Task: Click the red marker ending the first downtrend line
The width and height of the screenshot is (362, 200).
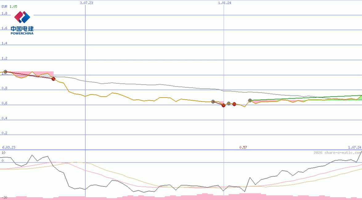Action: click(53, 79)
